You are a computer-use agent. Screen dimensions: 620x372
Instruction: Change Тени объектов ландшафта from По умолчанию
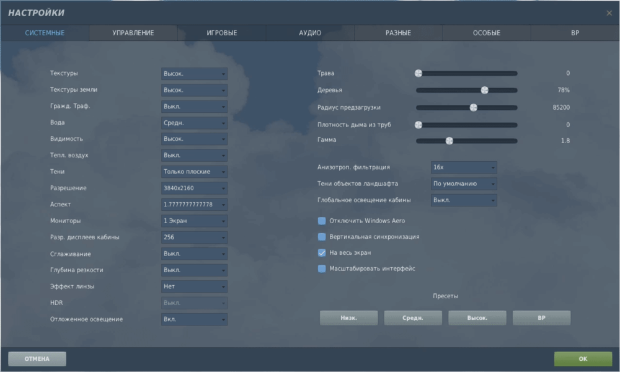[x=464, y=184]
